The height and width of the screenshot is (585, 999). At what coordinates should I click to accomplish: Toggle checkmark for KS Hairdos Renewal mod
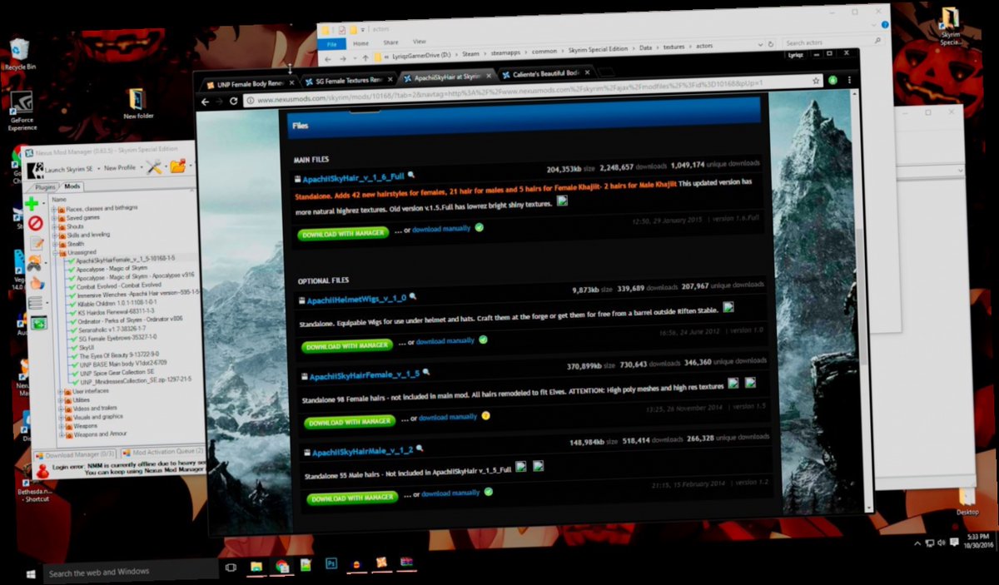coord(72,313)
